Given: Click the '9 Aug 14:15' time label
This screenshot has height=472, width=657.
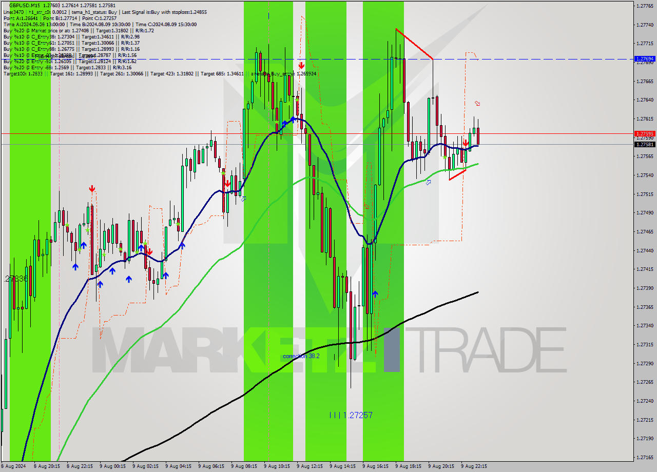Looking at the screenshot, I should click(x=342, y=466).
